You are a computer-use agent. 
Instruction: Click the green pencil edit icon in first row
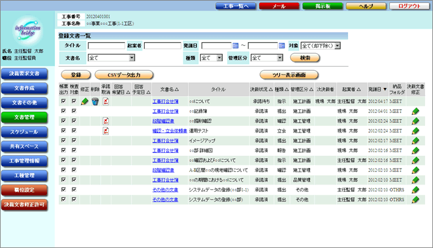(84, 101)
